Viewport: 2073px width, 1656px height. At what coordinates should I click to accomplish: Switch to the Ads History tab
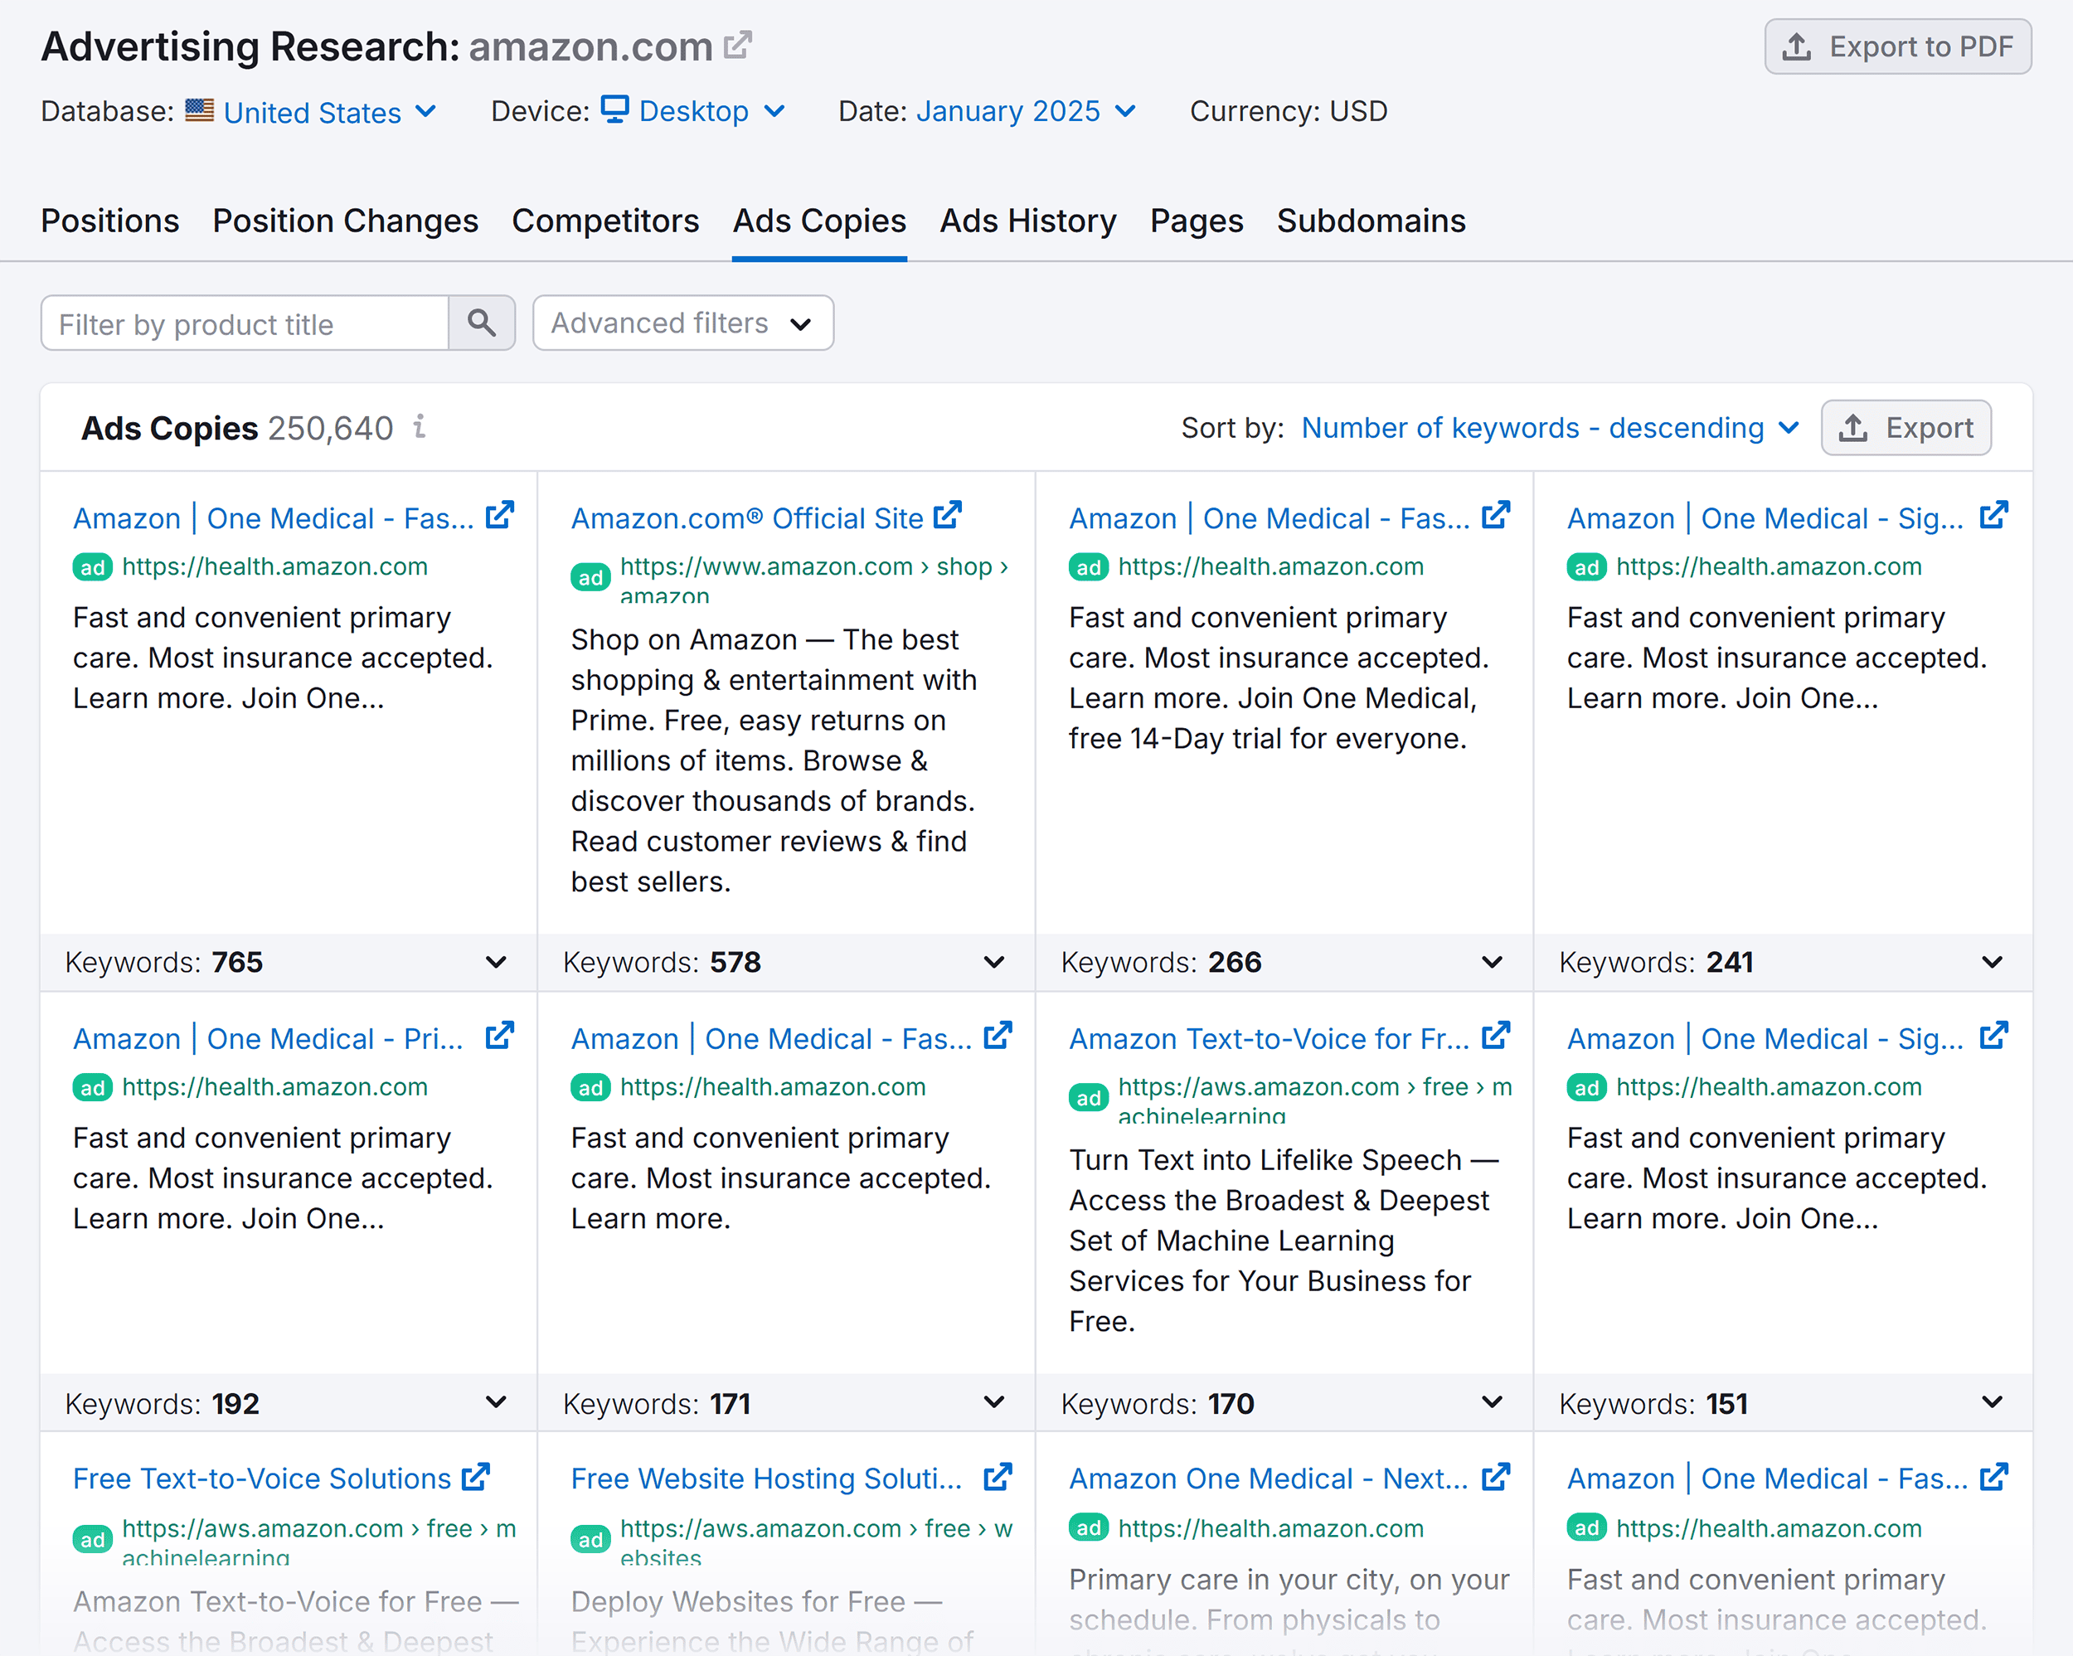[1027, 221]
